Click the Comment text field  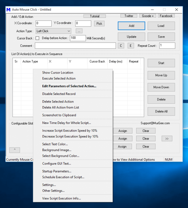pyautogui.click(x=75, y=46)
